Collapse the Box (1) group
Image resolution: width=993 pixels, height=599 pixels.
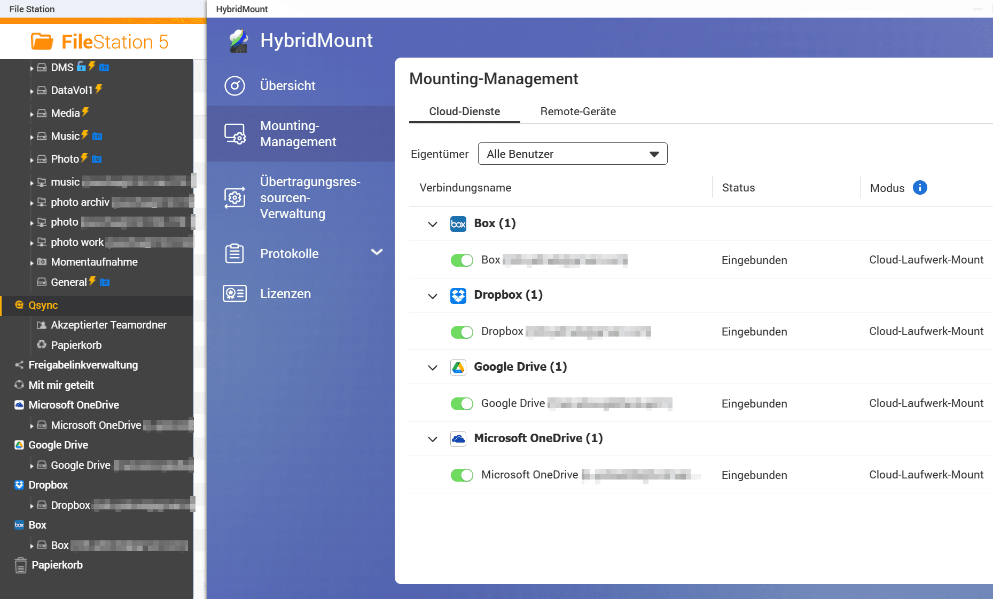click(433, 224)
